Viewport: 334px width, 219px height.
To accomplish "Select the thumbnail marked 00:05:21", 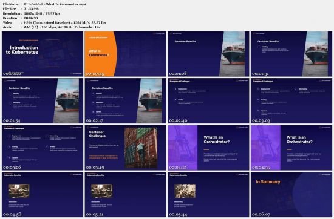I will point(126,195).
